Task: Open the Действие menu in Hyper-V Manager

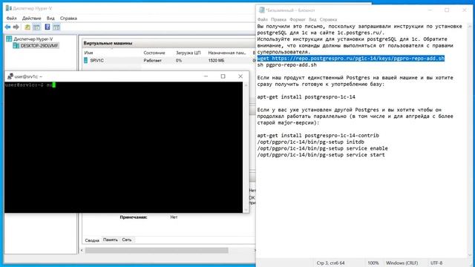Action: click(31, 18)
